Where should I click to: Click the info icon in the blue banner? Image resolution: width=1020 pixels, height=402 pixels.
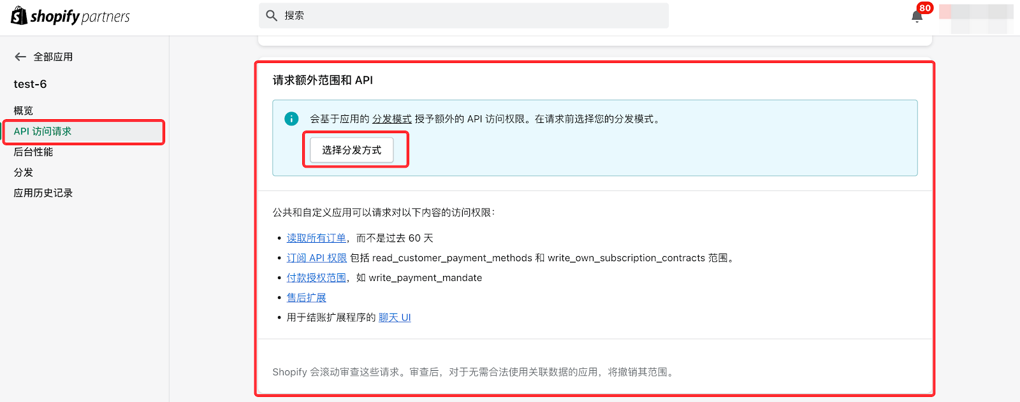[291, 119]
